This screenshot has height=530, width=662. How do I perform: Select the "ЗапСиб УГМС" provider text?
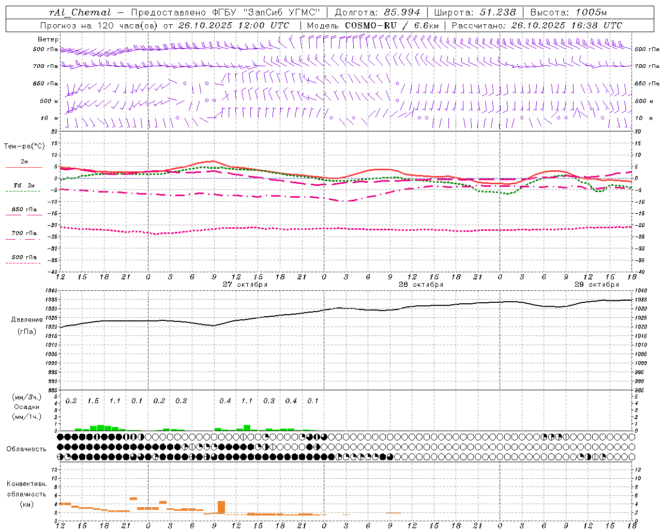pyautogui.click(x=282, y=12)
